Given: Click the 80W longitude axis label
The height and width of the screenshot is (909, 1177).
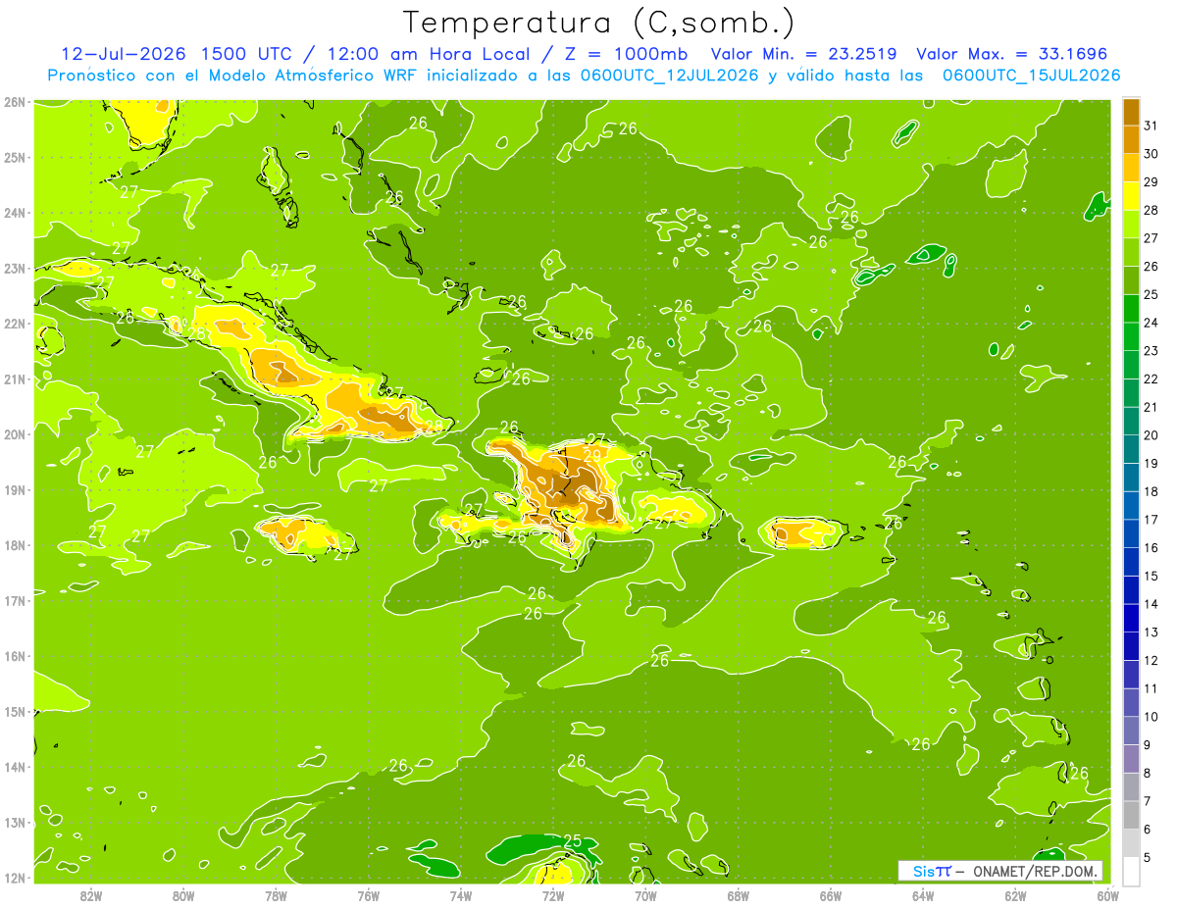Looking at the screenshot, I should 183,895.
